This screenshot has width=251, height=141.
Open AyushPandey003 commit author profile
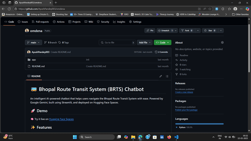40,52
